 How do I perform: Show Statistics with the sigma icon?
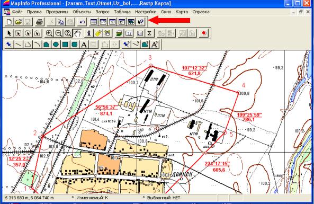coord(149,33)
